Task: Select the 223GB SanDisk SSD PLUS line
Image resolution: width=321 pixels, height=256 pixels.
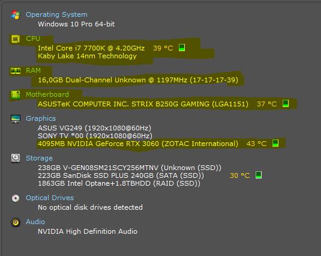Action: click(x=121, y=175)
